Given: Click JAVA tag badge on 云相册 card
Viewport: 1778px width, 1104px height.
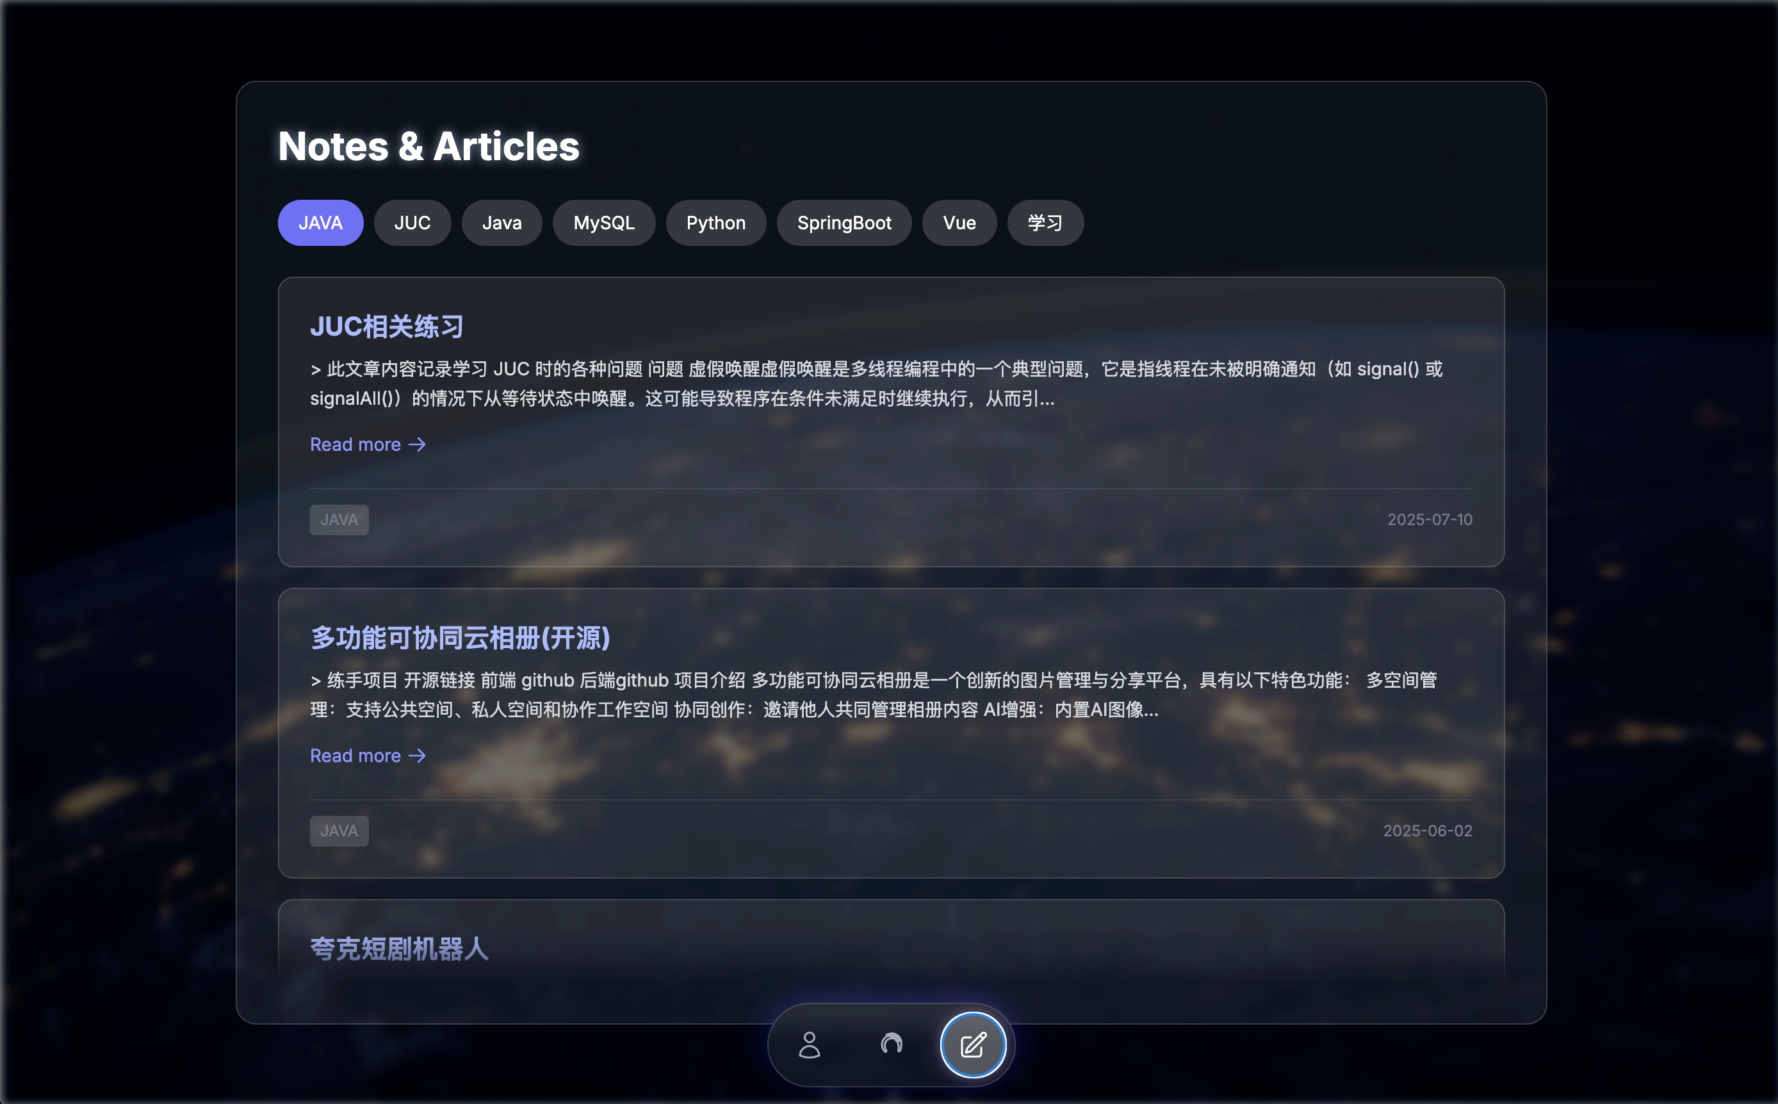Looking at the screenshot, I should point(339,831).
